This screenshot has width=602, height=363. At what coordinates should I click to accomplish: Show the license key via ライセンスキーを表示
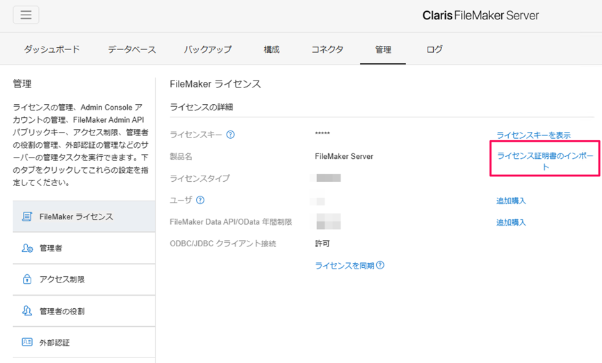tap(533, 135)
